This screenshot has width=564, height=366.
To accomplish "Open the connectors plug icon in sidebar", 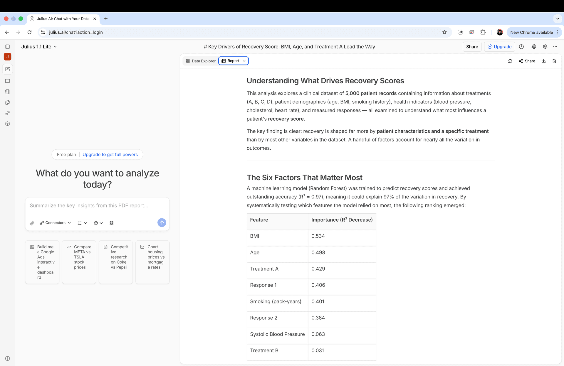I will click(x=8, y=113).
